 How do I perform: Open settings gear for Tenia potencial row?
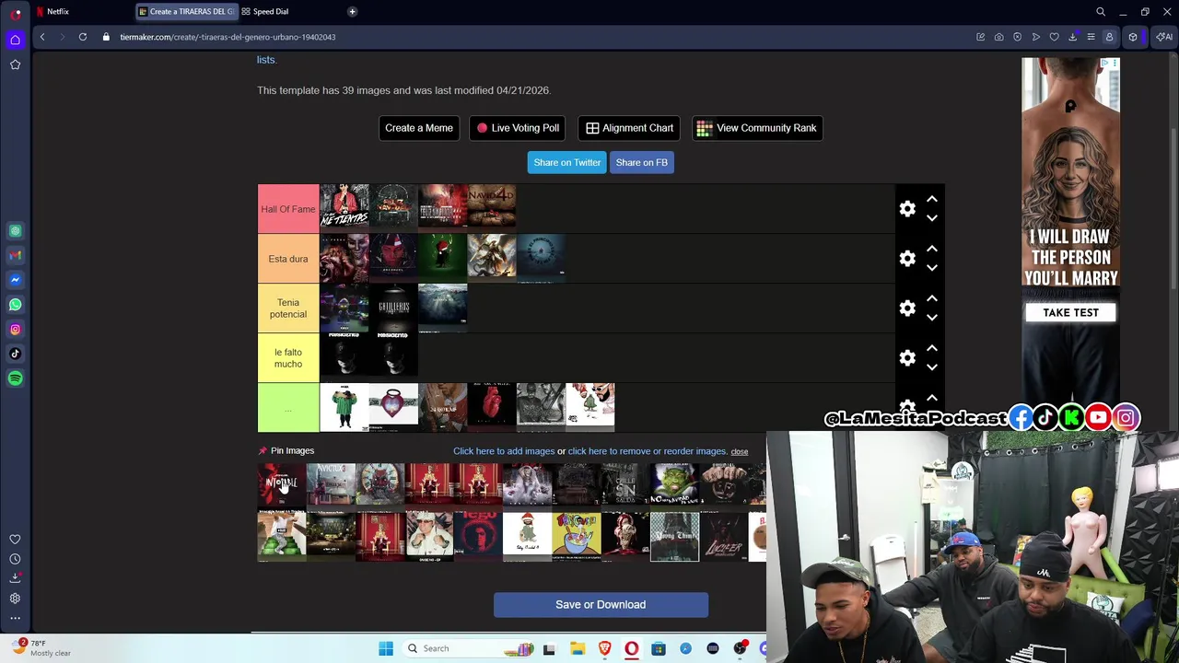pyautogui.click(x=907, y=308)
